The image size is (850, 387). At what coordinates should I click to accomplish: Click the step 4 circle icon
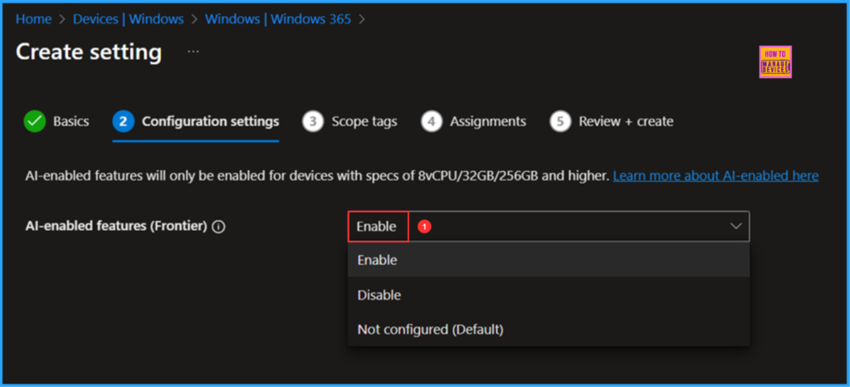[x=432, y=121]
